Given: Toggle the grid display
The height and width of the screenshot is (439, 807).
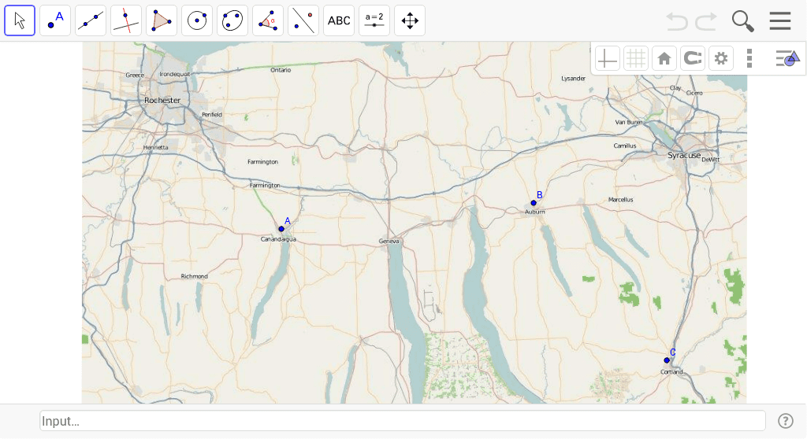Looking at the screenshot, I should pos(636,58).
